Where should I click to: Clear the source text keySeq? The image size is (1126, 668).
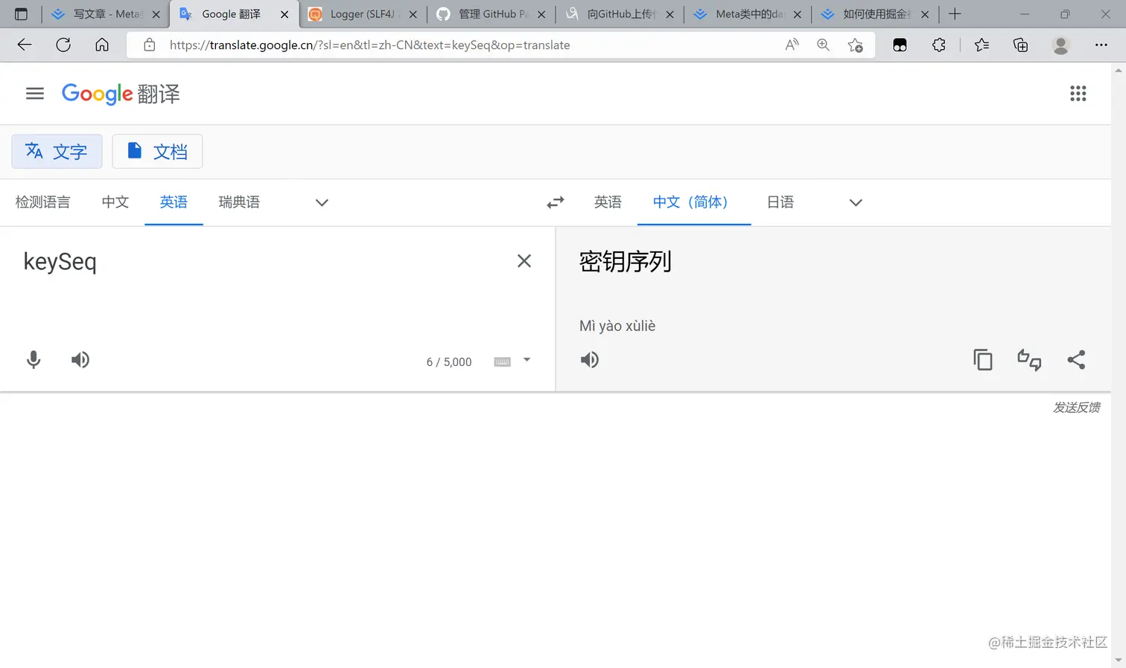coord(524,261)
